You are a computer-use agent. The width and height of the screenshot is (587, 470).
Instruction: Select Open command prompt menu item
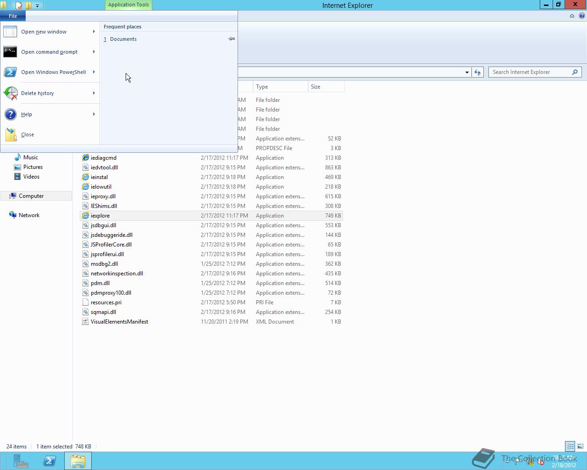pos(50,52)
